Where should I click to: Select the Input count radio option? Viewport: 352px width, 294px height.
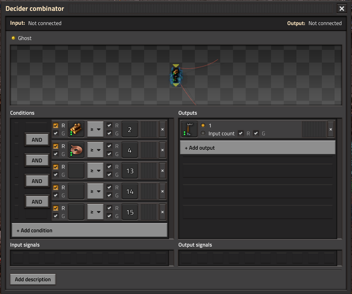tap(203, 133)
